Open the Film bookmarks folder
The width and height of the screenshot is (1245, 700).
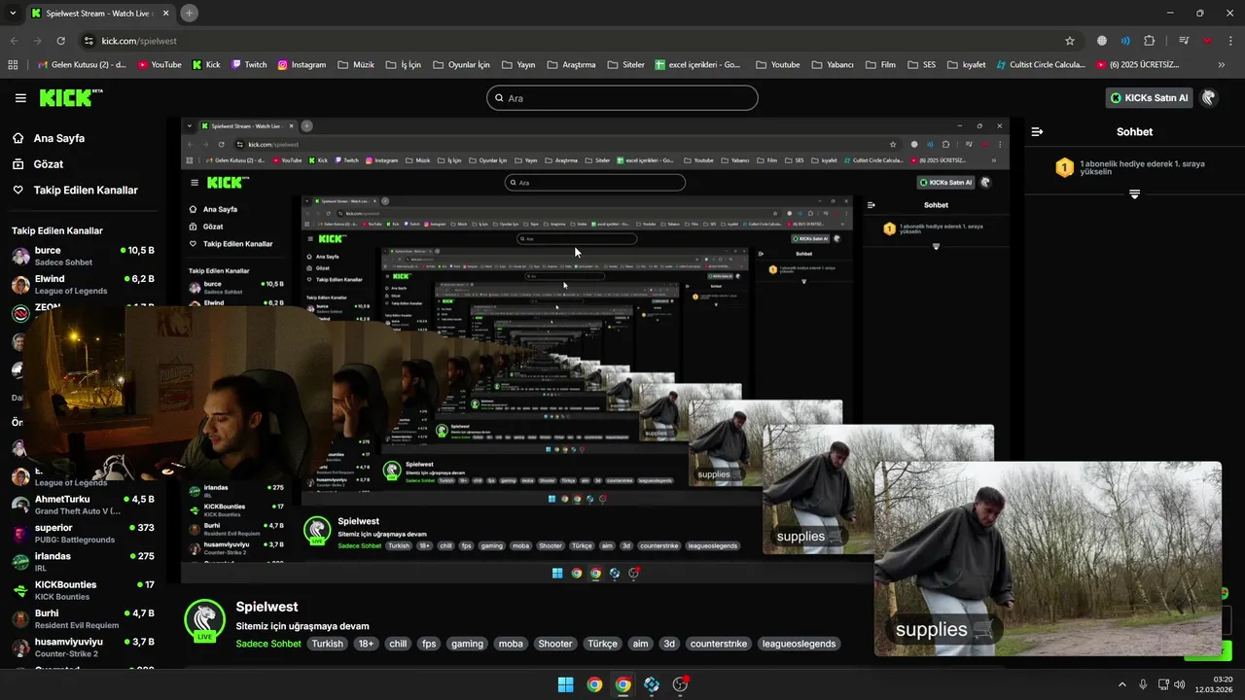click(x=880, y=65)
